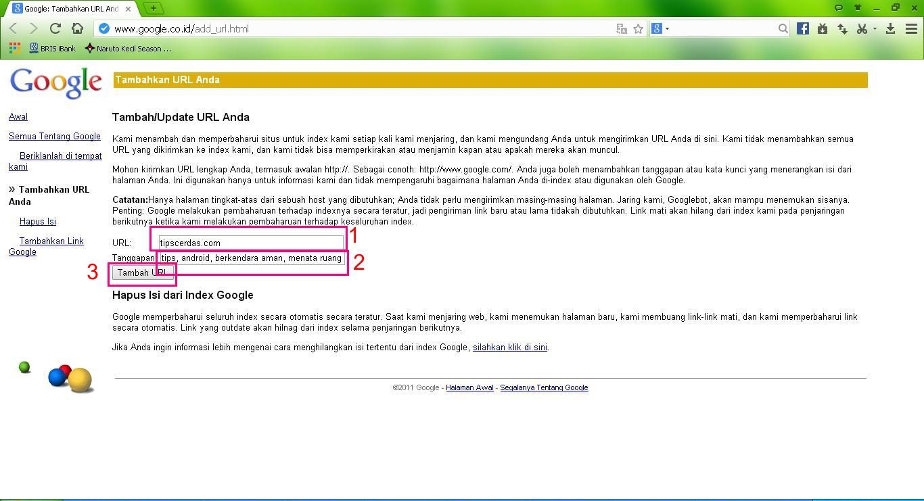Click the speech bubble icon in title bar

click(839, 7)
